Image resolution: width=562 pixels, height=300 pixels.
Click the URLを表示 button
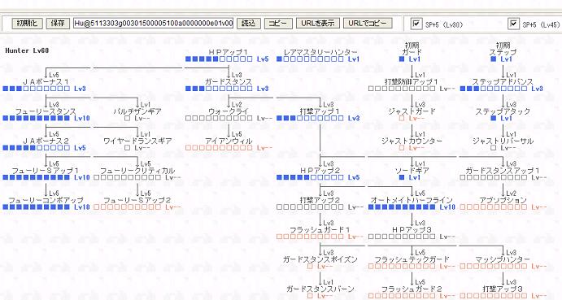317,24
